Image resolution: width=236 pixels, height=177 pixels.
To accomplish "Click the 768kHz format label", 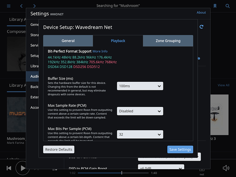I will [111, 62].
